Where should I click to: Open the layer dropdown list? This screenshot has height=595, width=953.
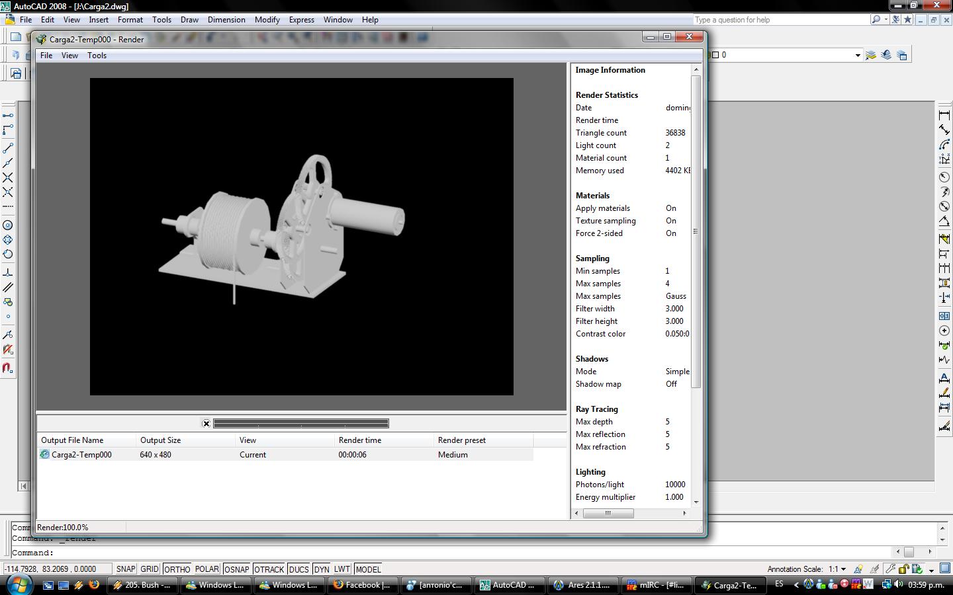(x=858, y=56)
